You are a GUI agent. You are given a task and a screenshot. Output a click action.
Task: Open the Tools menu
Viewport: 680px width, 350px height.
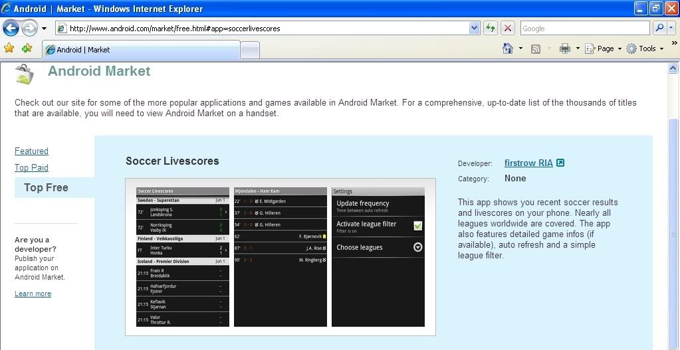pos(645,48)
